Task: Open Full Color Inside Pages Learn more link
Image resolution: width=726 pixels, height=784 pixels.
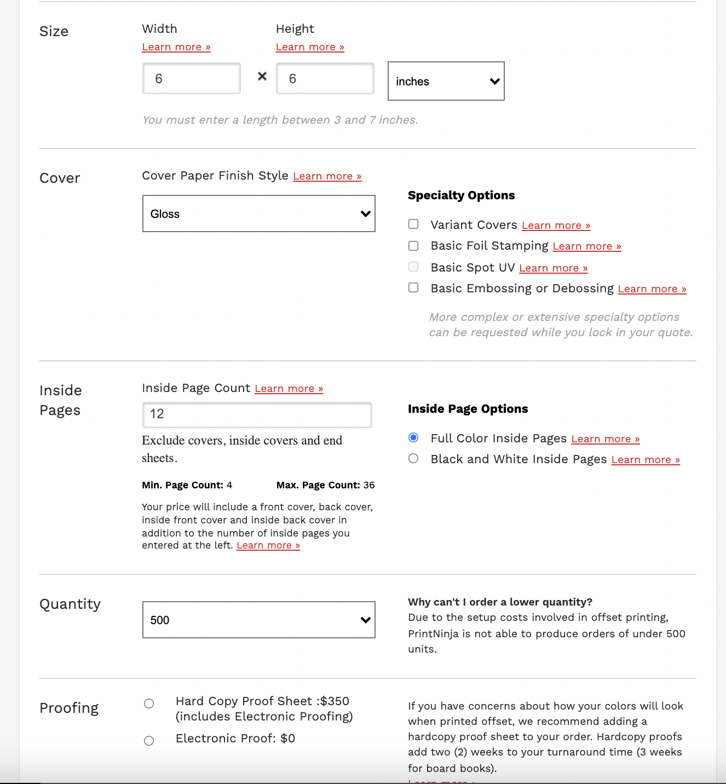Action: [x=606, y=439]
